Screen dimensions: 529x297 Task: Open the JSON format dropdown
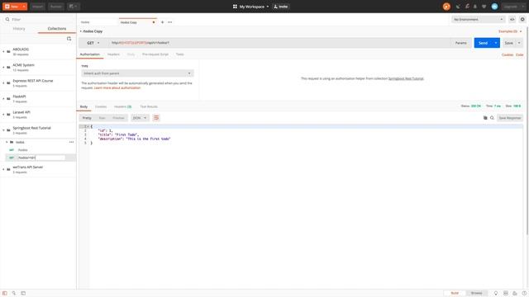[x=140, y=118]
